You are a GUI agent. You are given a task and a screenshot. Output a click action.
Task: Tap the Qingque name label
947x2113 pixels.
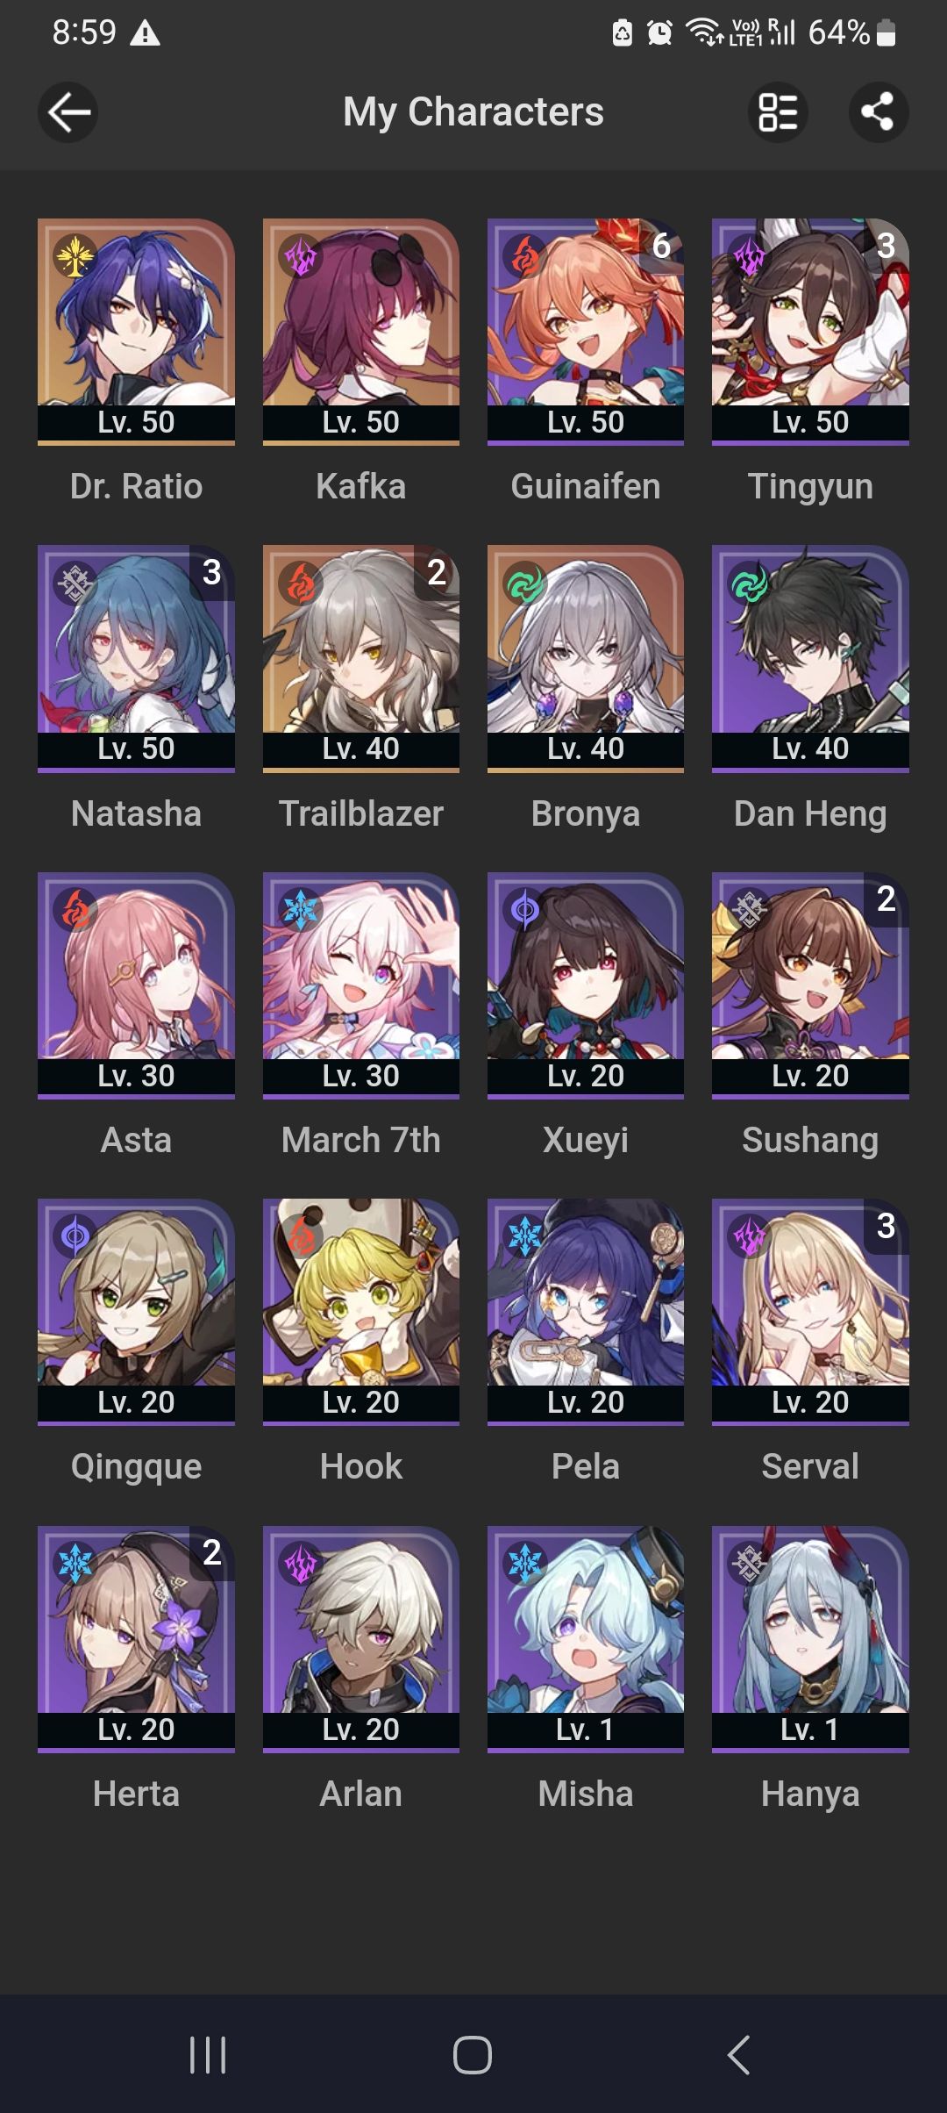[x=136, y=1467]
